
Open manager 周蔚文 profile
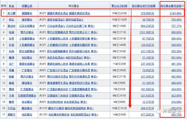11,115
